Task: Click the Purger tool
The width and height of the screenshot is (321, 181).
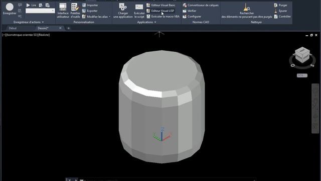Action: (x=281, y=5)
